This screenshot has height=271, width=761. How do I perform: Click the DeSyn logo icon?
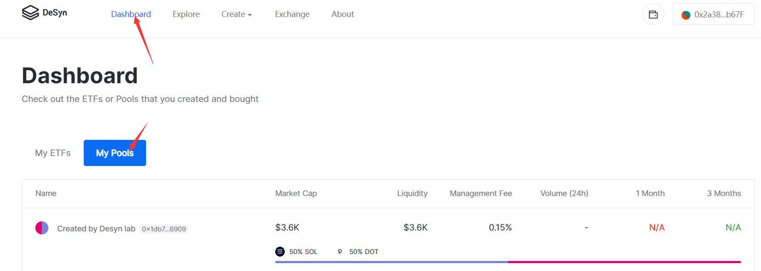pyautogui.click(x=31, y=13)
